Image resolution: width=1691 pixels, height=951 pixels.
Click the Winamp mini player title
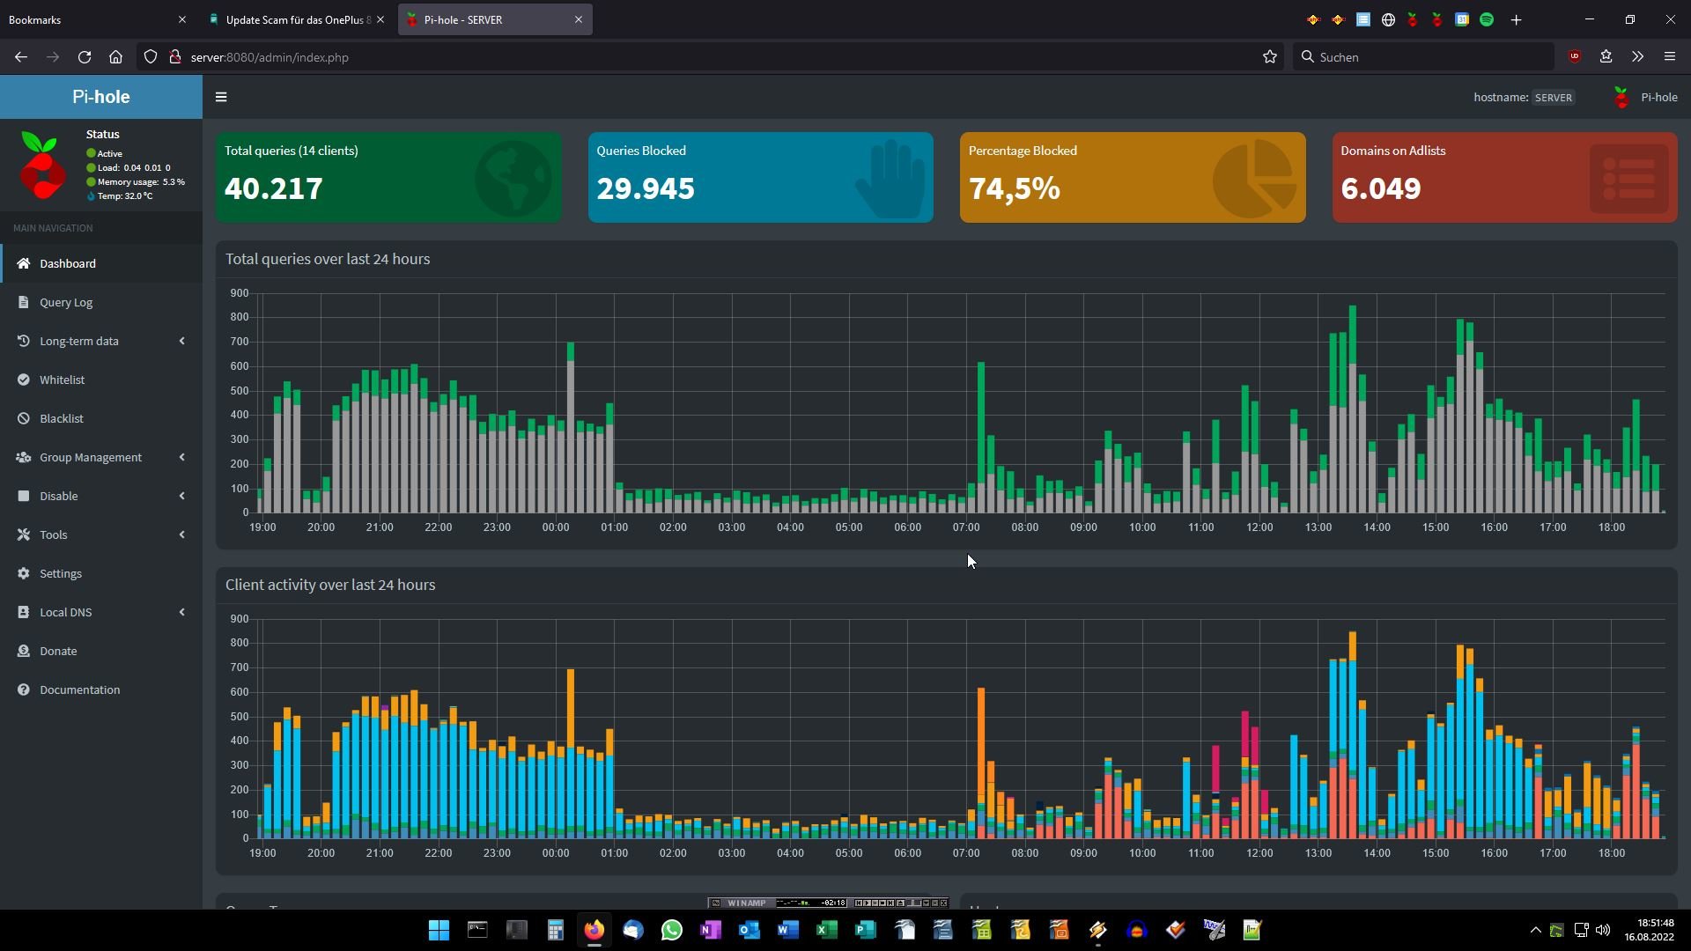(747, 903)
